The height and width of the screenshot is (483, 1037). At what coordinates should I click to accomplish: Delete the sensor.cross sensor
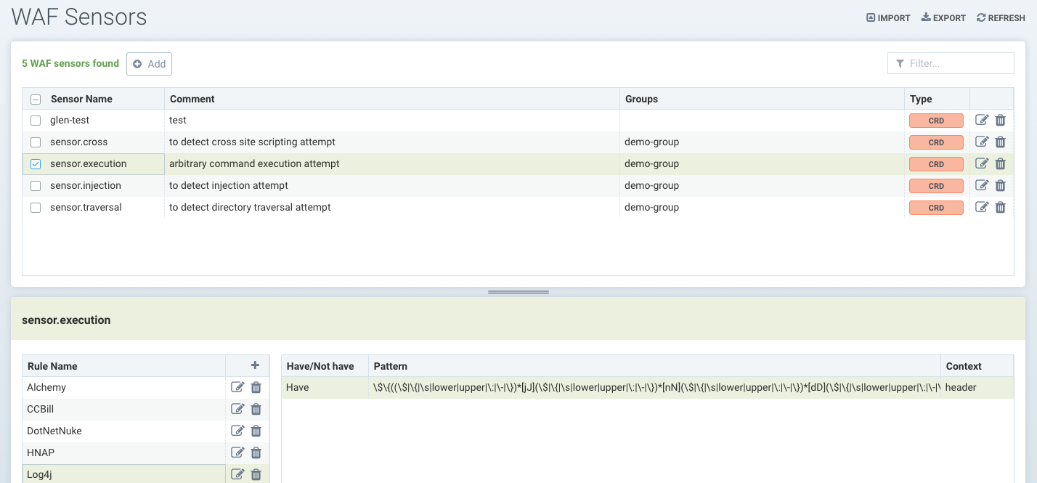[x=1000, y=142]
